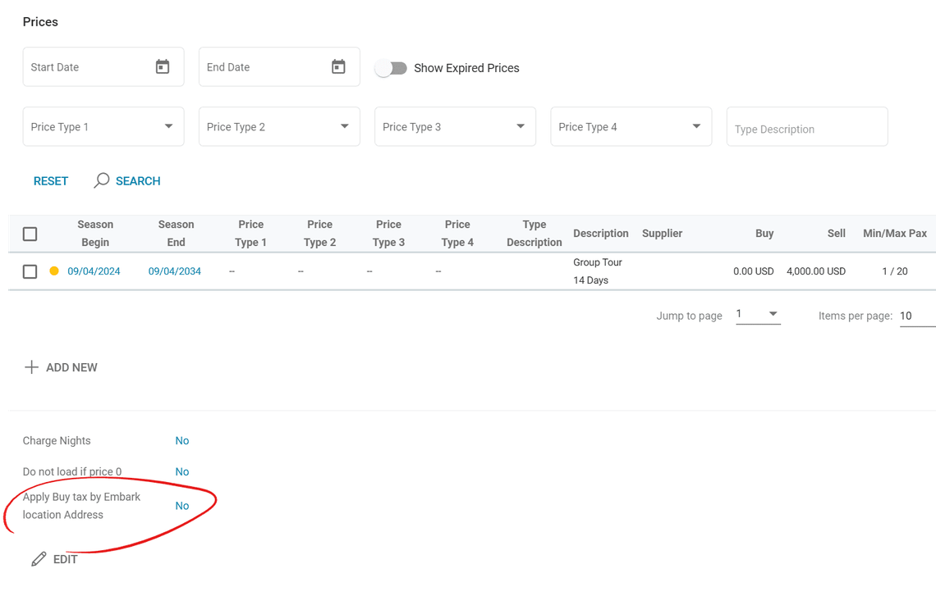The height and width of the screenshot is (596, 936).
Task: Expand the Price Type 1 dropdown
Action: point(103,126)
